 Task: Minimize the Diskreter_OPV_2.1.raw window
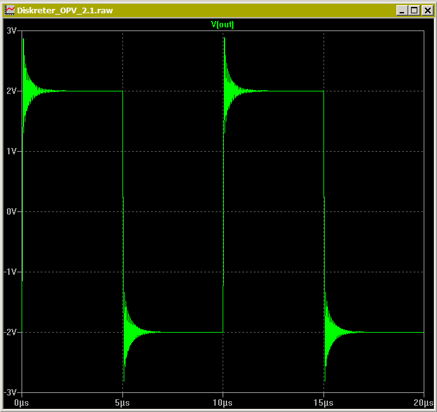tap(402, 11)
